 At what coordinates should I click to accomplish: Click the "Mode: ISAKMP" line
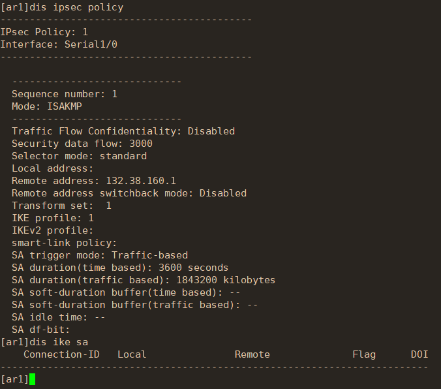(46, 106)
